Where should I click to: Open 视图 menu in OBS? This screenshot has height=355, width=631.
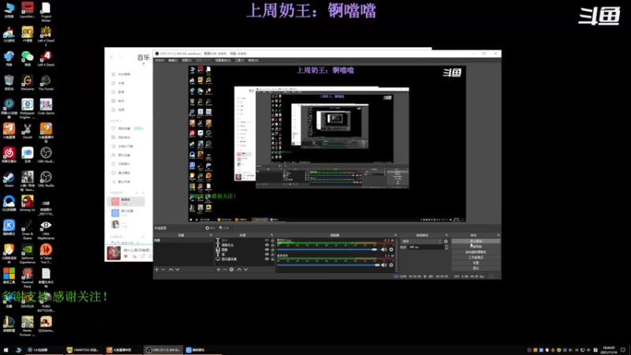[187, 61]
